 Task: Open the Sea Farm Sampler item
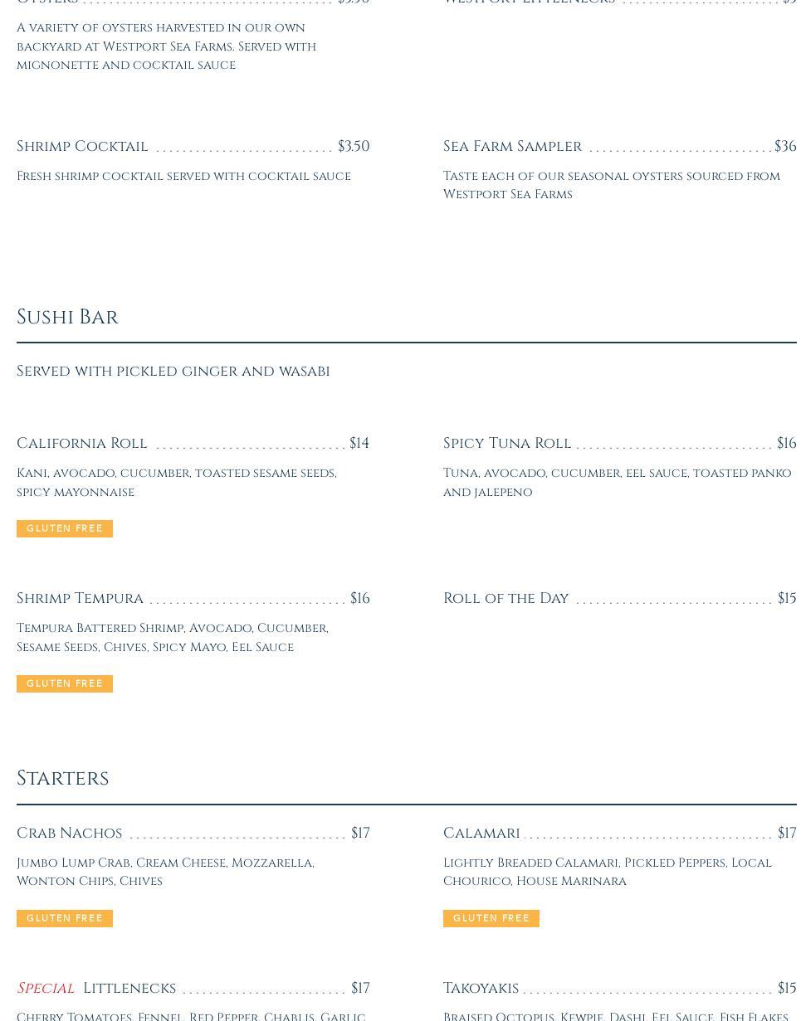(512, 147)
